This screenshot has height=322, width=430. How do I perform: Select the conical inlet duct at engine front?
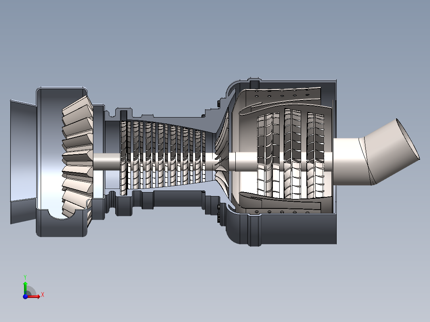pos(23,162)
